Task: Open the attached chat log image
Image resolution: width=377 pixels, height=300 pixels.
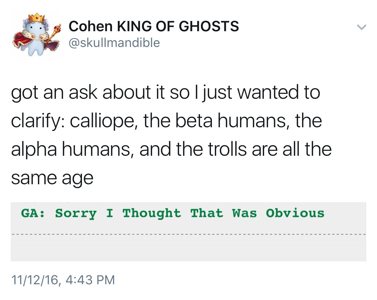Action: click(x=188, y=232)
